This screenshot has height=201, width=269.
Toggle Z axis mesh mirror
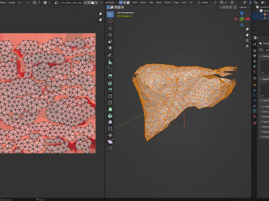230,7
